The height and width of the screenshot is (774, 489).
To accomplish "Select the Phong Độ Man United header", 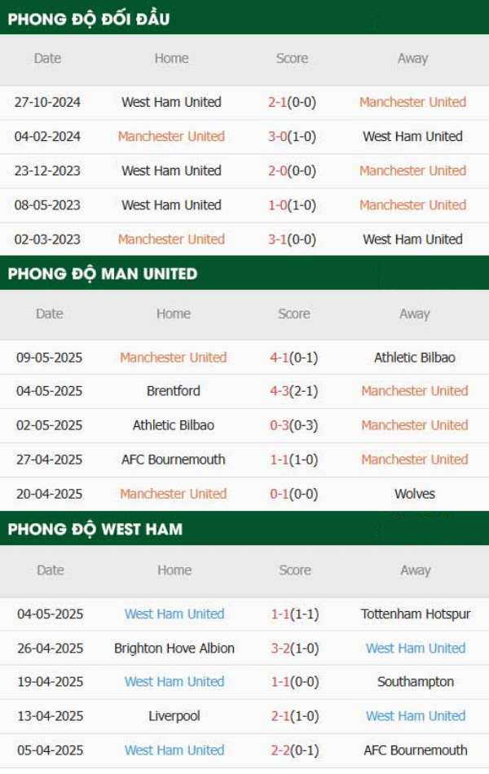I will tap(103, 274).
